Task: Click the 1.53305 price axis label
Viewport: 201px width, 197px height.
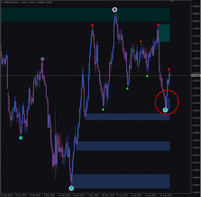Action: tap(196, 88)
